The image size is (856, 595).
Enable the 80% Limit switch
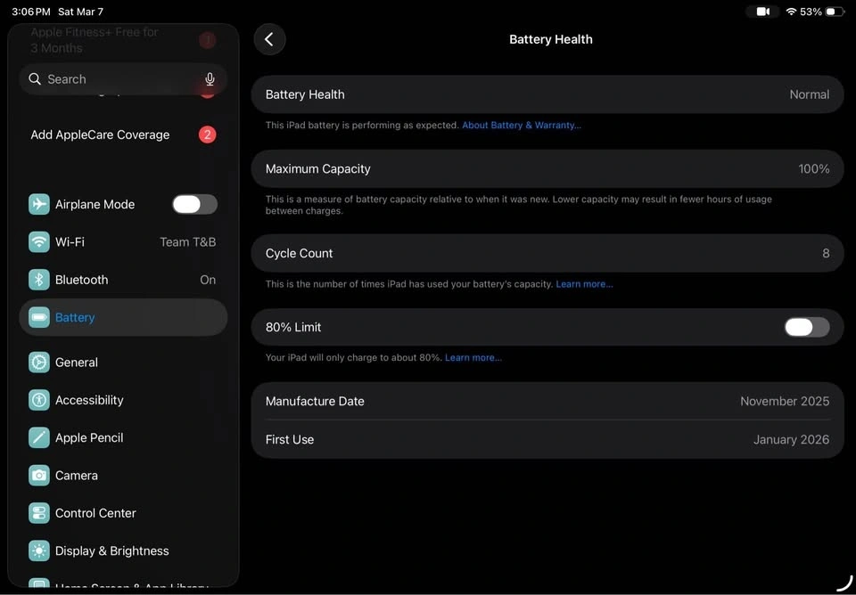(x=806, y=327)
